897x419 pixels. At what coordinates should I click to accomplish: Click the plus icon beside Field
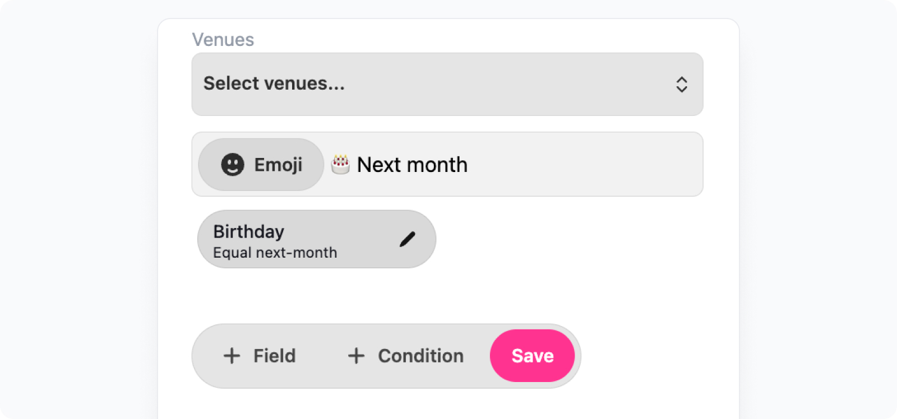pos(232,356)
